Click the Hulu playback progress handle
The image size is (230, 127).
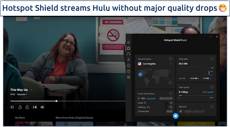(57, 101)
